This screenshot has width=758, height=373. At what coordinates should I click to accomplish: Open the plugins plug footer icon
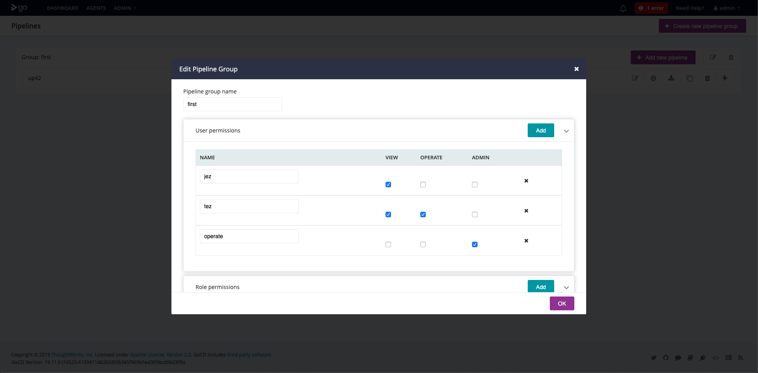pos(703,358)
